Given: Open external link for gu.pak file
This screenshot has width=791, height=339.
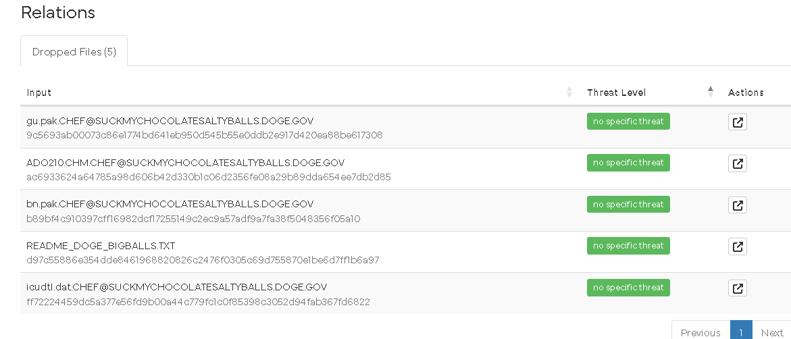Looking at the screenshot, I should [x=738, y=122].
